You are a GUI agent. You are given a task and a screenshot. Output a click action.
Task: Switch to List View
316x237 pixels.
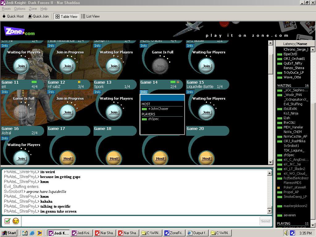pyautogui.click(x=90, y=16)
